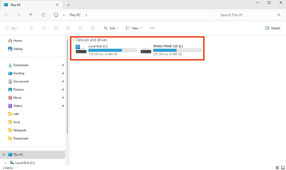Click the pin icon beside Pictures
This screenshot has height=170, width=286.
63,90
